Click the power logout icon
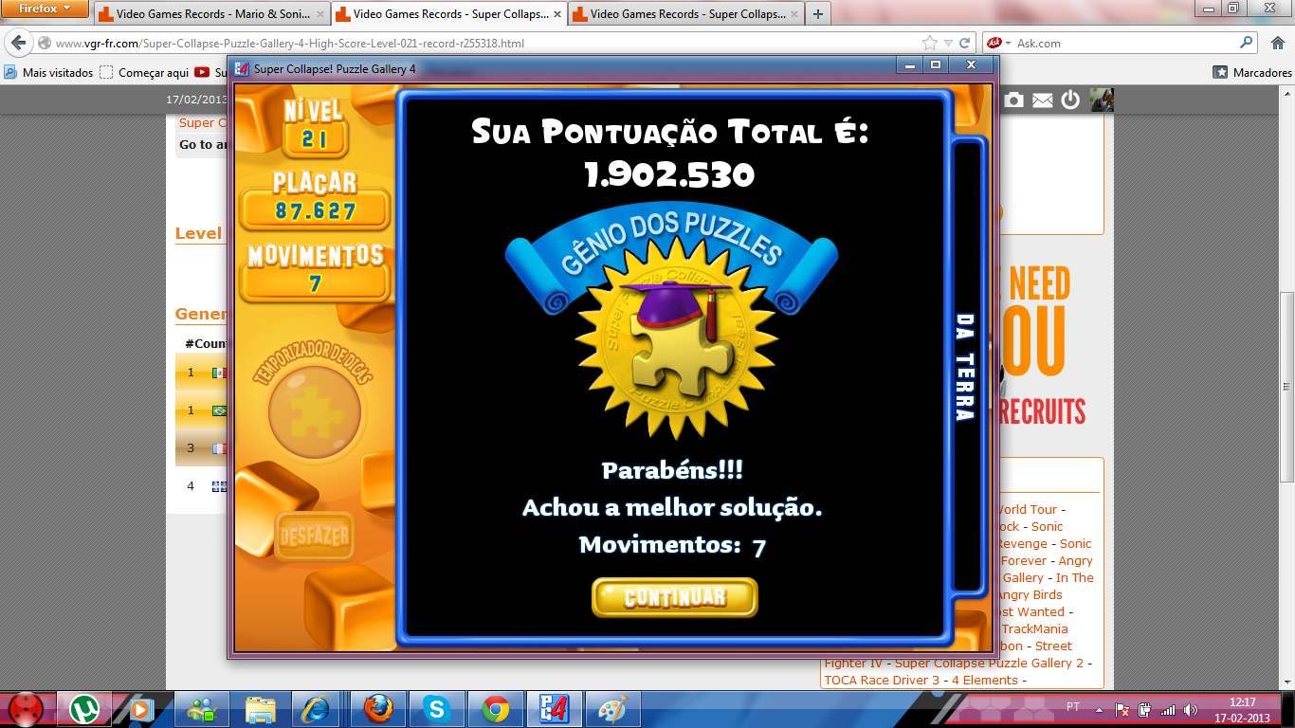 click(x=1070, y=100)
